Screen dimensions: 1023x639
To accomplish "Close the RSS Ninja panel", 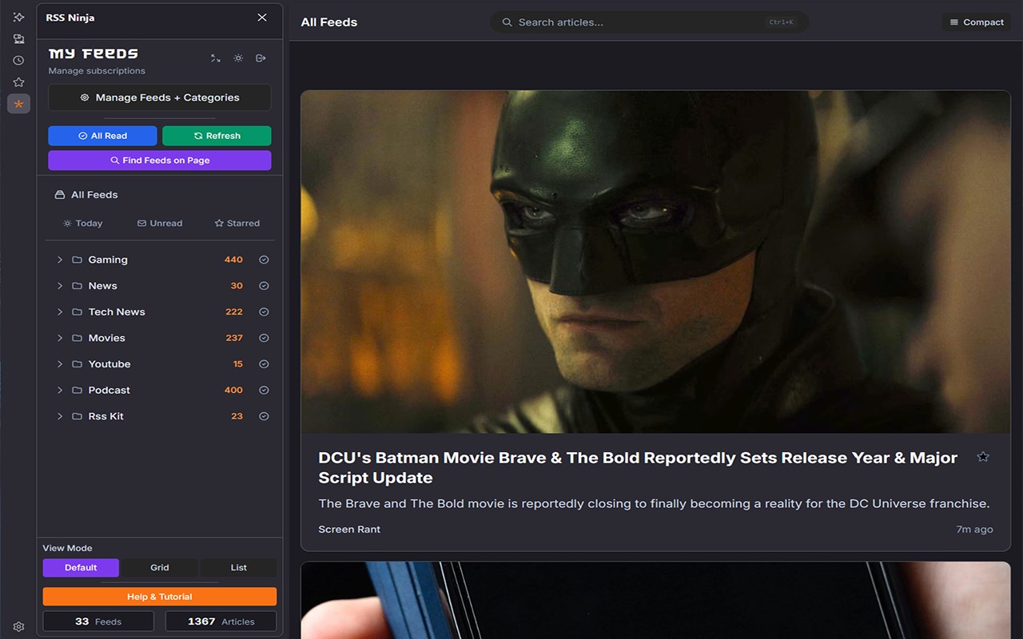I will tap(262, 18).
